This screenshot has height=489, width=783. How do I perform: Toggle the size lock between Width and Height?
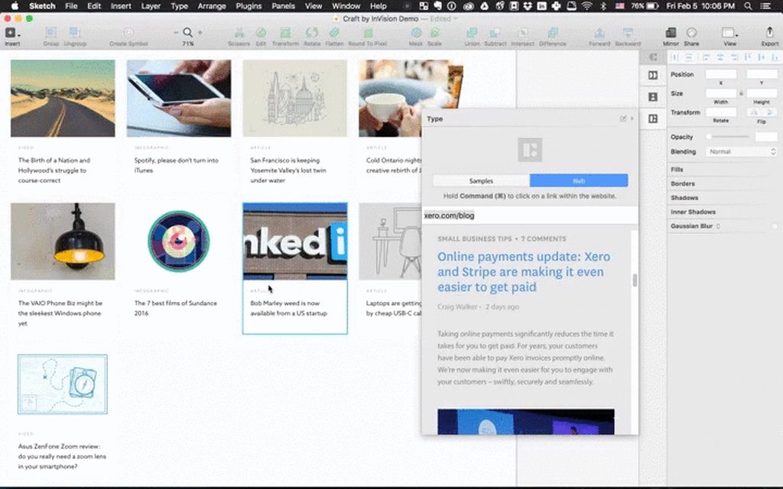pos(741,93)
